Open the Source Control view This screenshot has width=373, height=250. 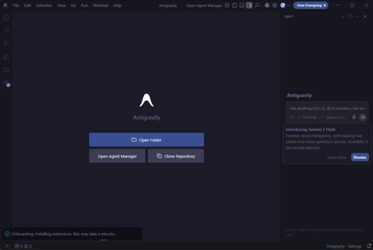click(x=6, y=44)
